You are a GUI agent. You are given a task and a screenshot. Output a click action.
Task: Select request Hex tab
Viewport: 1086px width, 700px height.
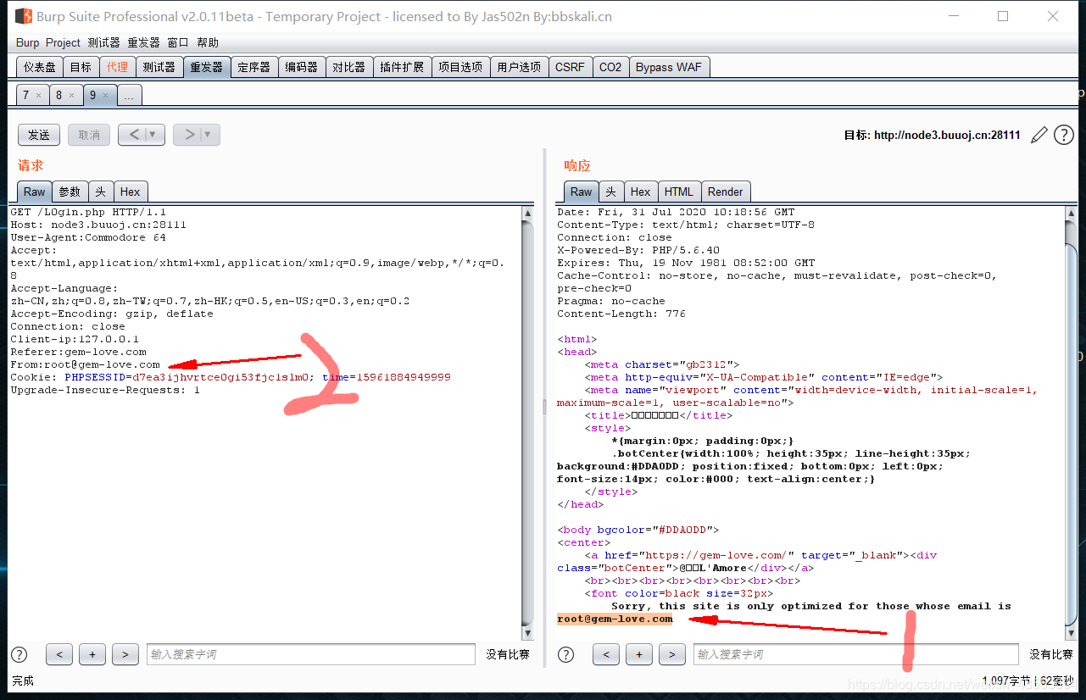(131, 192)
